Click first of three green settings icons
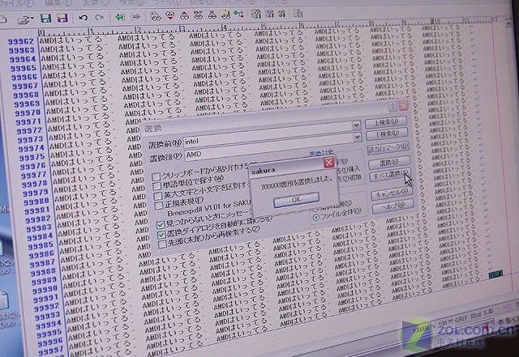Viewport: 519px width, 357px height. [256, 14]
